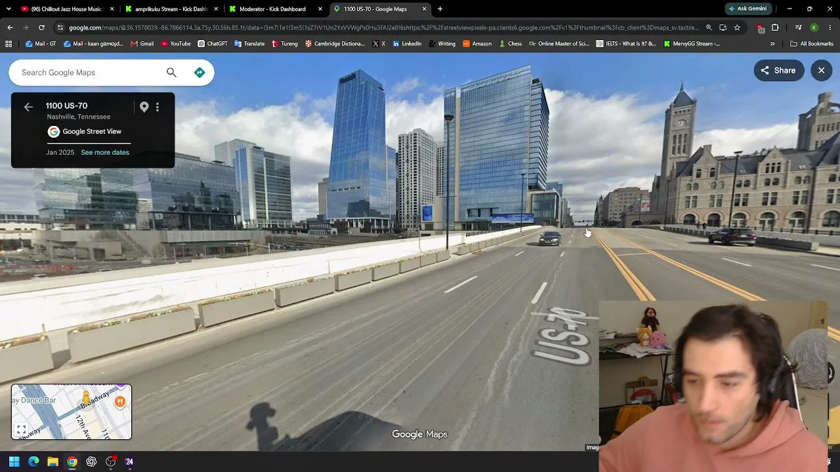Open the LinkedIn bookmark
This screenshot has height=472, width=840.
[407, 44]
